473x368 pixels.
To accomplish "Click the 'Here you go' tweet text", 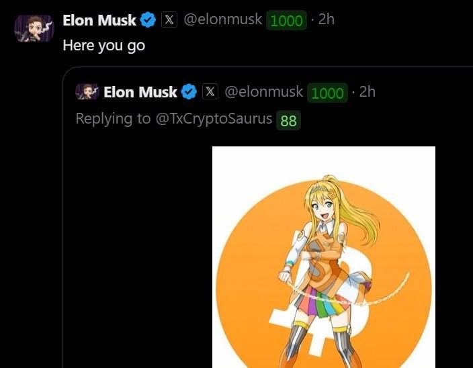I will (103, 46).
